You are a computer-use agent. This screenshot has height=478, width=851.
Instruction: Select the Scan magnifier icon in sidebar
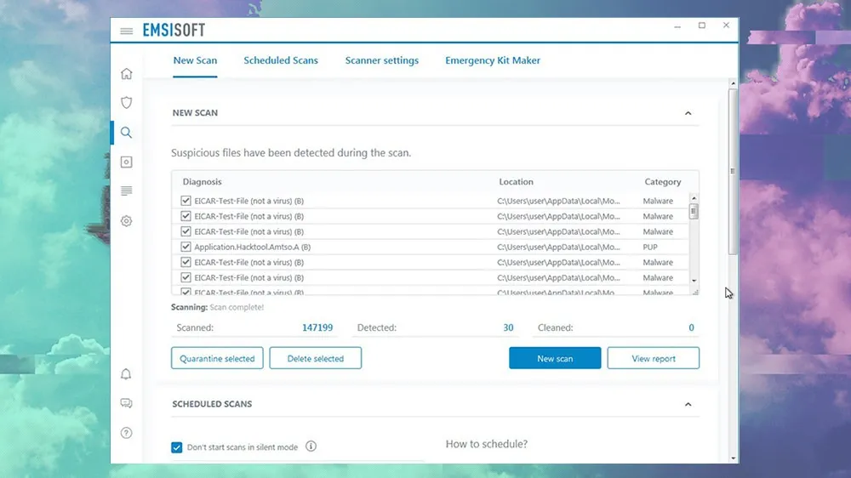[127, 133]
